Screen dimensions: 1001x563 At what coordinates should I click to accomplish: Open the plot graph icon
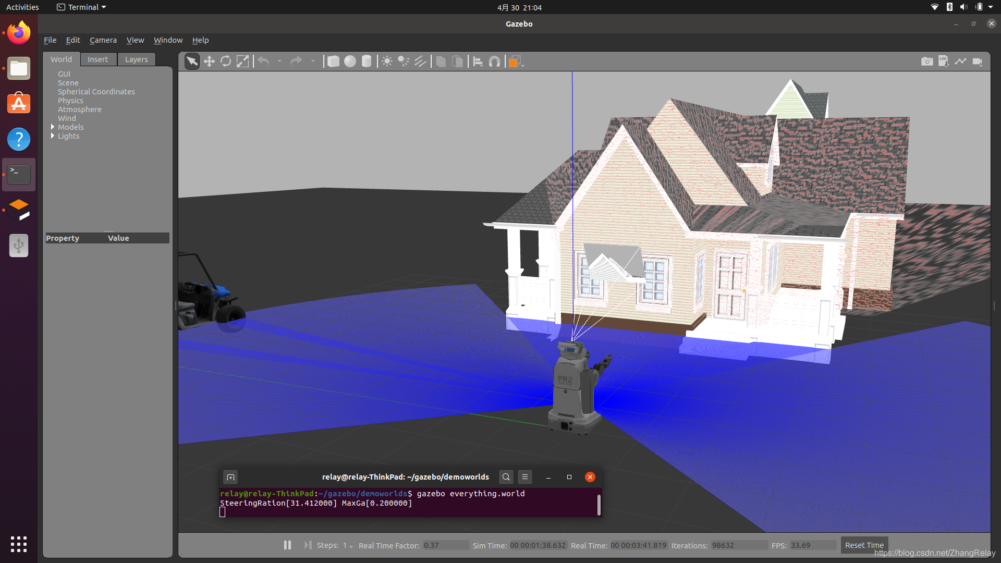pos(960,62)
